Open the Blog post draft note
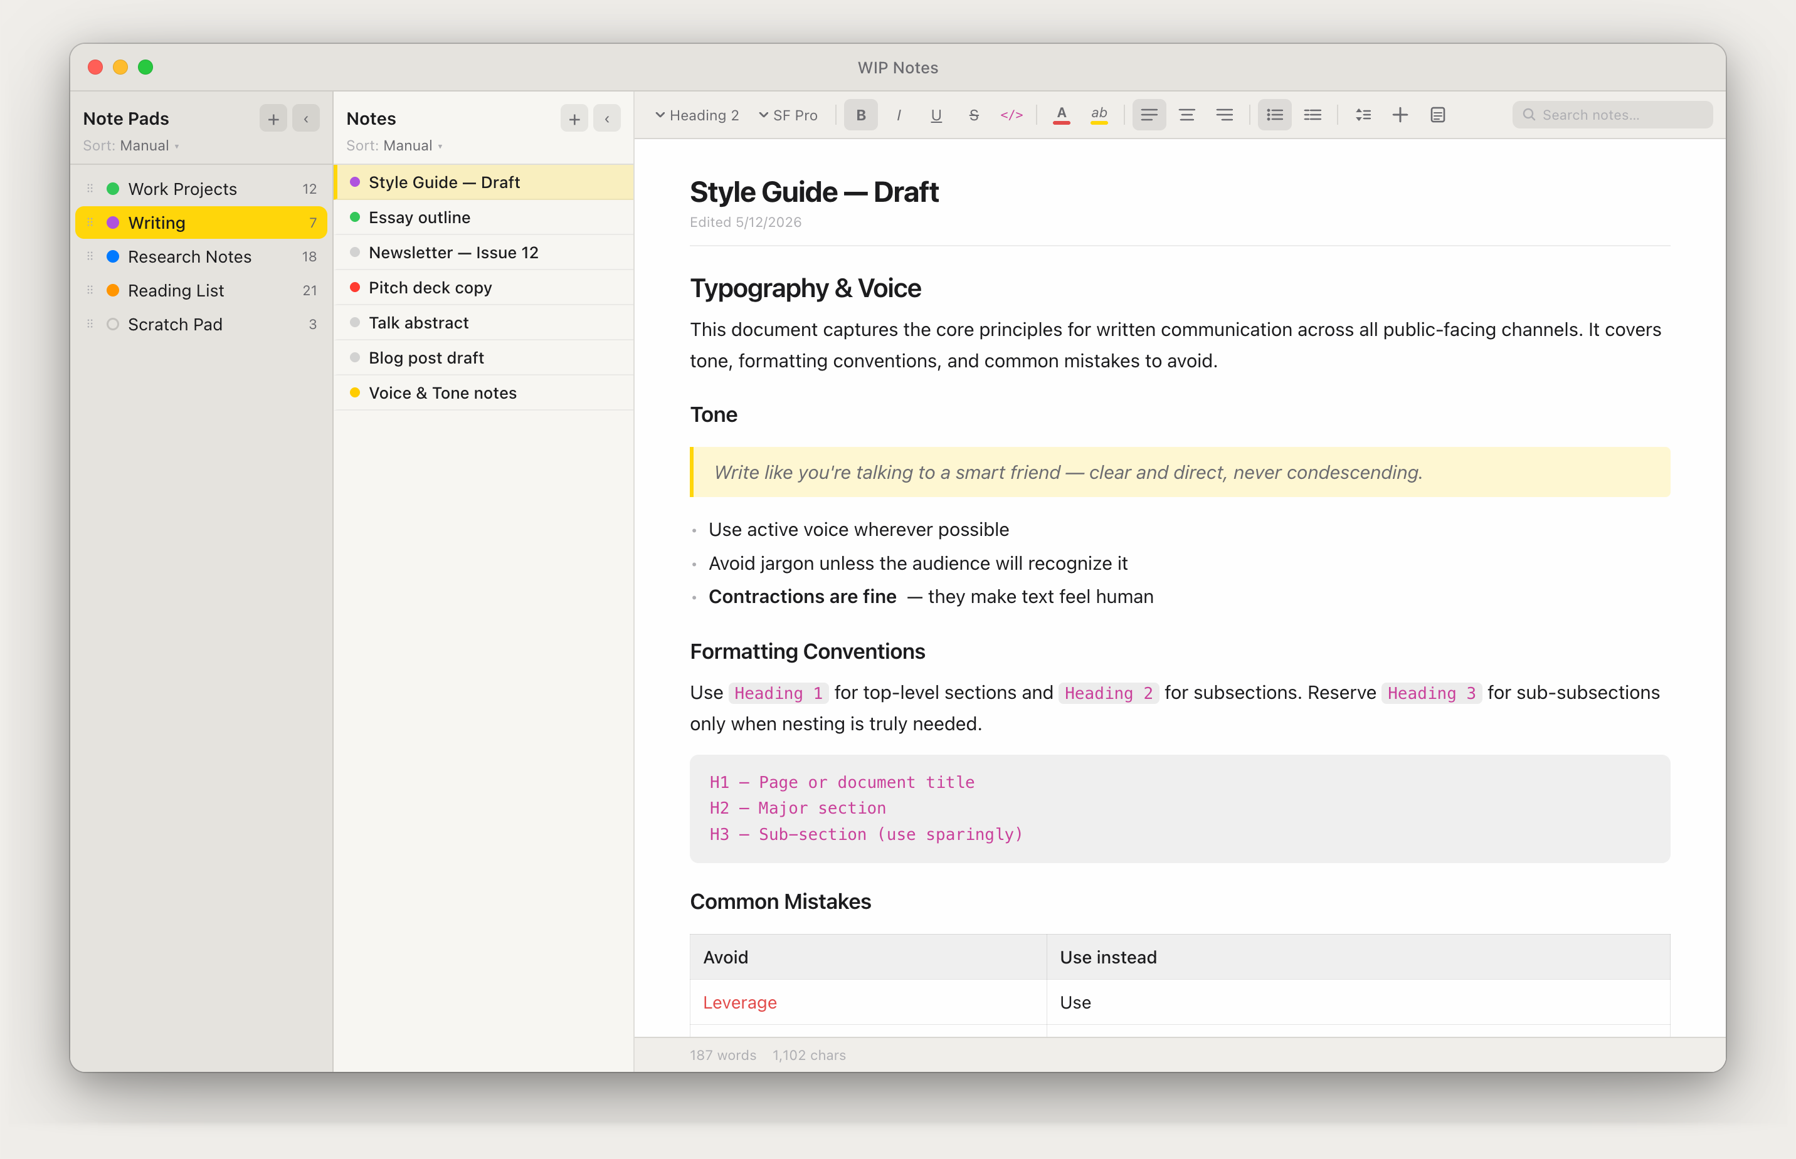1796x1159 pixels. click(x=484, y=359)
